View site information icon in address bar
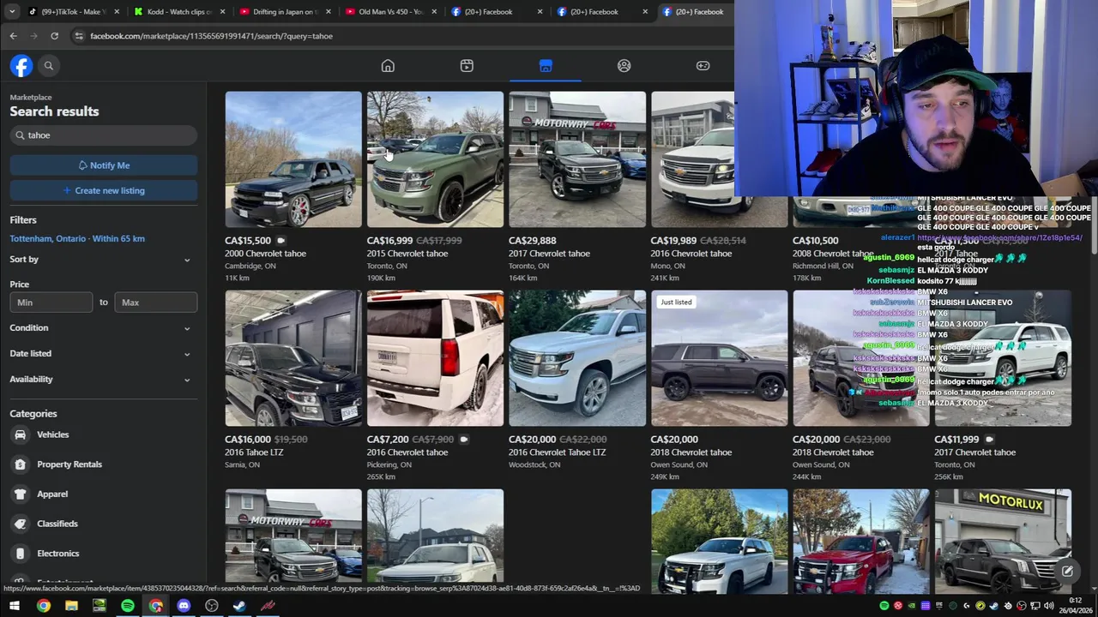 [x=78, y=36]
